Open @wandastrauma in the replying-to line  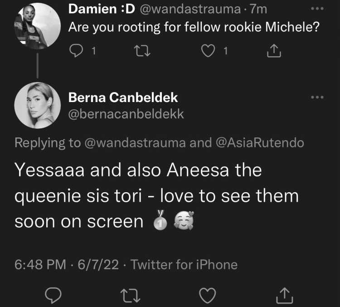click(135, 143)
